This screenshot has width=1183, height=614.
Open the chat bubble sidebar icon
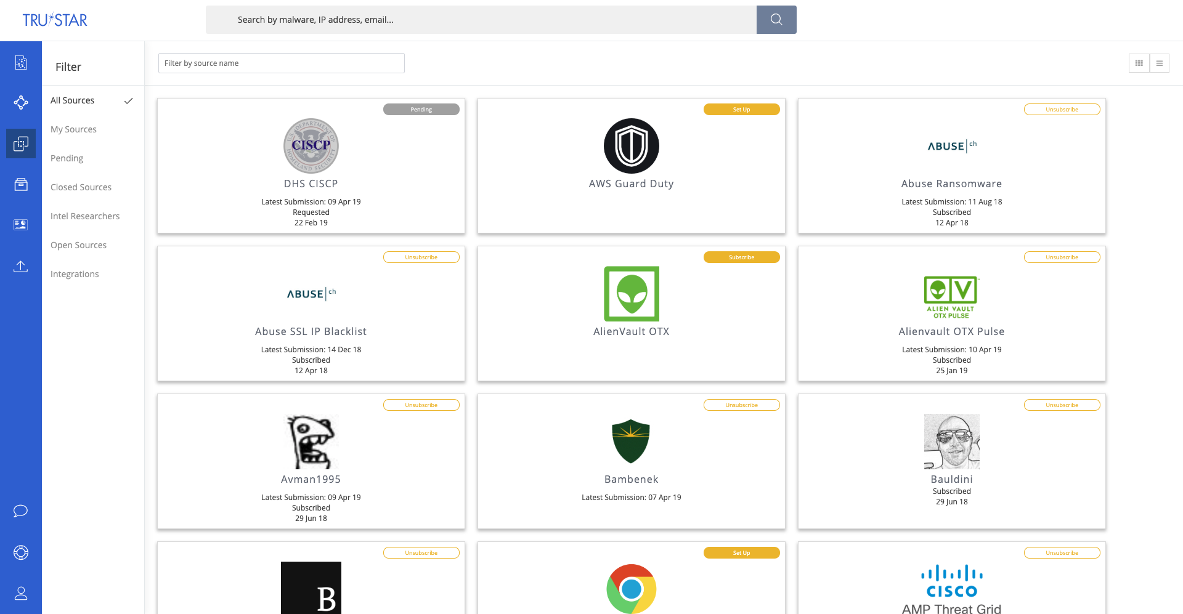21,511
